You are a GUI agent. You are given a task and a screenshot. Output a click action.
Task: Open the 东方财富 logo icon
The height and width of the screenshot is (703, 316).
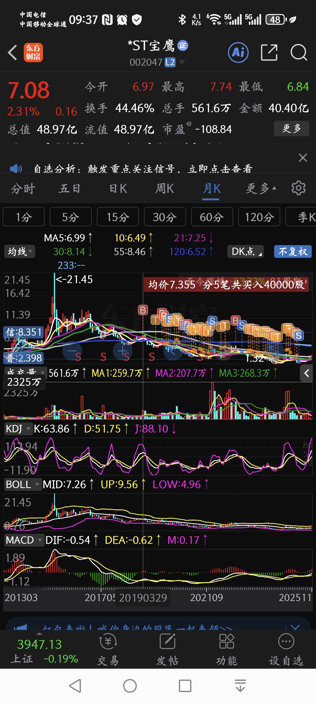pyautogui.click(x=33, y=53)
